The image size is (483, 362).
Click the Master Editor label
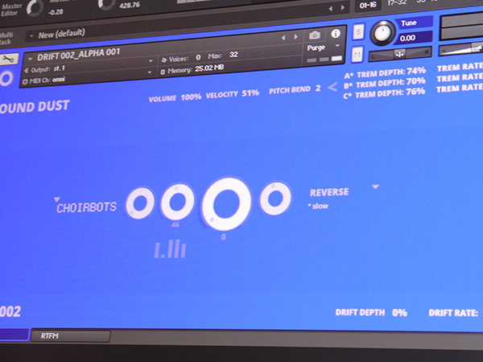11,10
